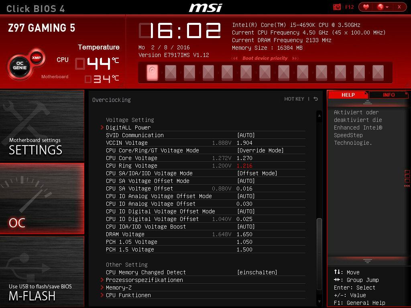Click scroll up arrow of settings list
This screenshot has height=308, width=411.
319,115
